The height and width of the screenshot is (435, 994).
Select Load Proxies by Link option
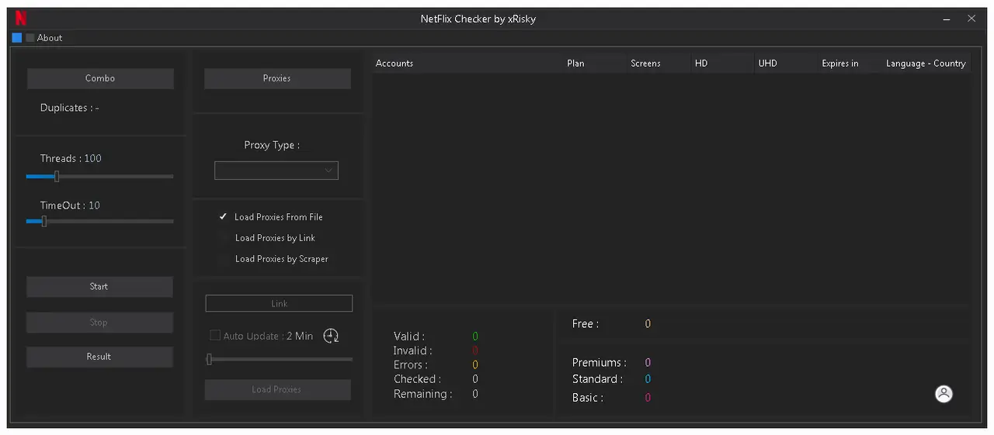267,238
